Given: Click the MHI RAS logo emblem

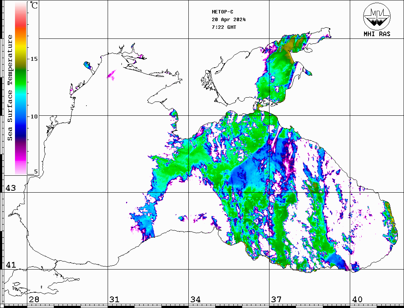Looking at the screenshot, I should (377, 16).
